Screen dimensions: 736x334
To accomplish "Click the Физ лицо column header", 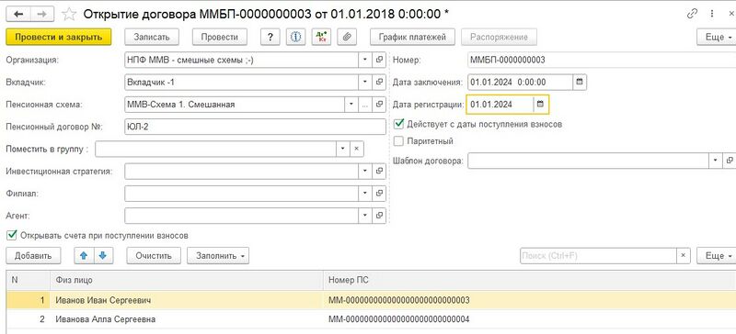I will [188, 280].
